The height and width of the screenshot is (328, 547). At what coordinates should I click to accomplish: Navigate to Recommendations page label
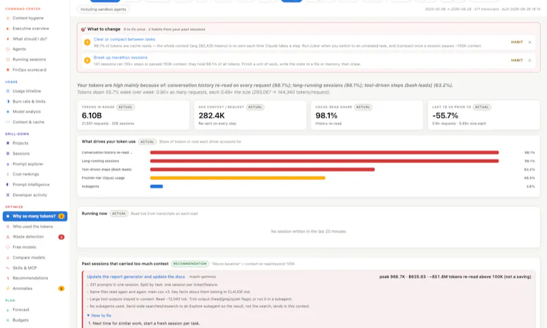coord(30,278)
